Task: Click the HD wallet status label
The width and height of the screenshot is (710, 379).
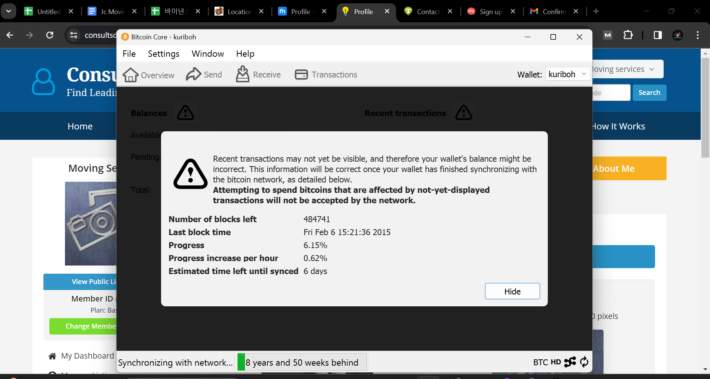Action: pos(556,362)
